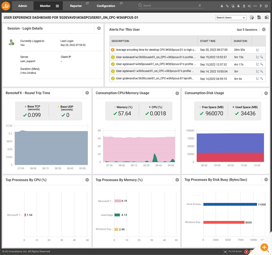Click the last 5 Sessions label
Image resolution: width=272 pixels, height=255 pixels.
coord(247,30)
